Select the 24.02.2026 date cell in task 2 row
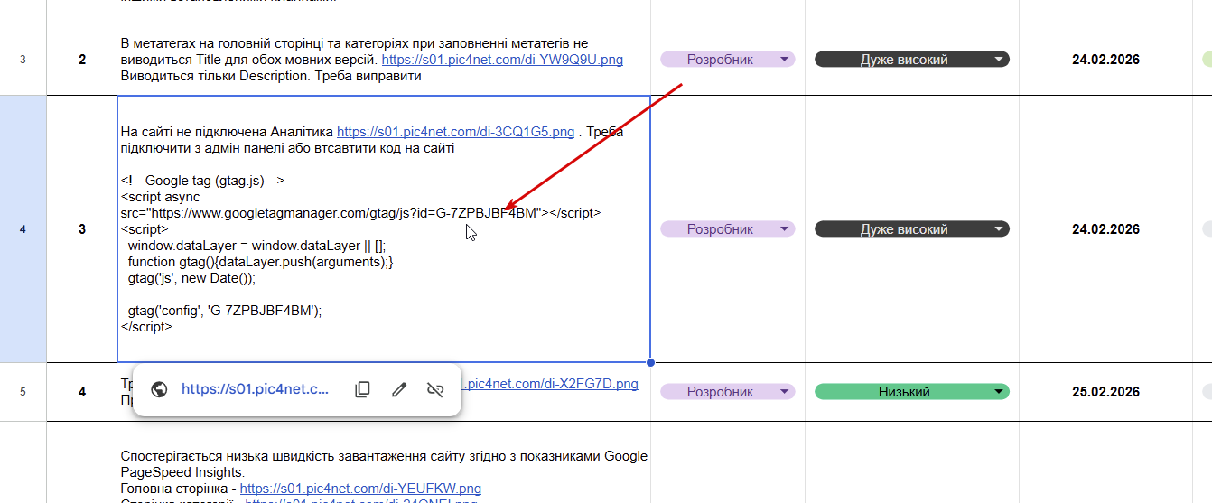Viewport: 1212px width, 503px height. pos(1105,60)
